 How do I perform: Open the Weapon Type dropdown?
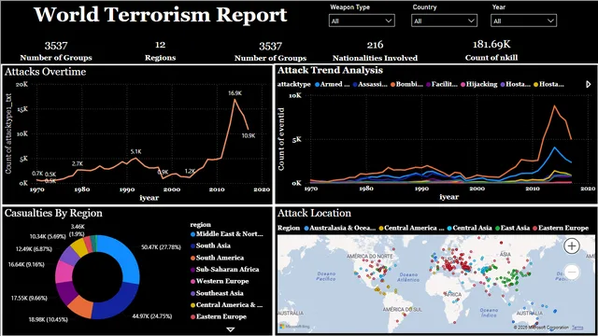click(x=362, y=21)
